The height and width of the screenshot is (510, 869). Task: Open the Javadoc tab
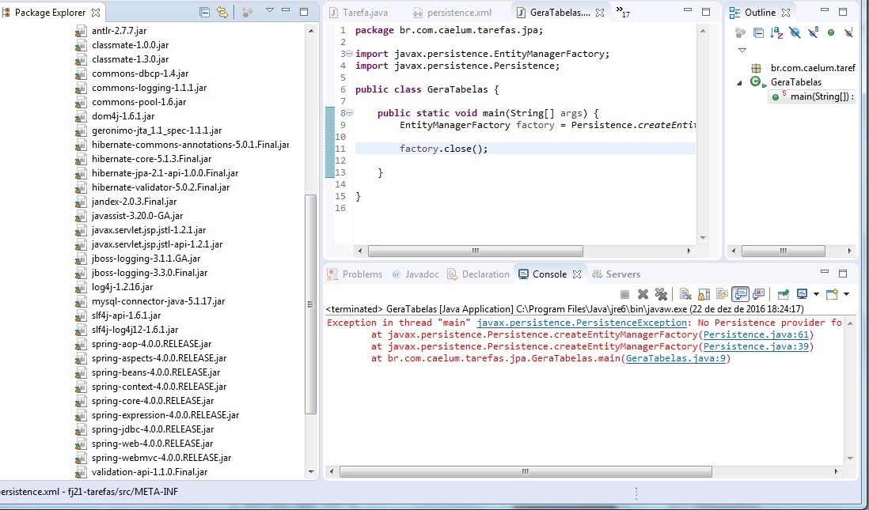pyautogui.click(x=415, y=274)
